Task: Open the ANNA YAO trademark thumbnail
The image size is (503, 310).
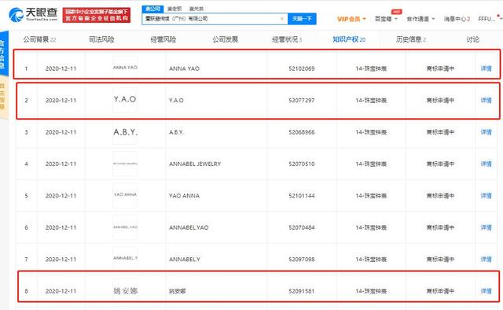Action: tap(125, 68)
